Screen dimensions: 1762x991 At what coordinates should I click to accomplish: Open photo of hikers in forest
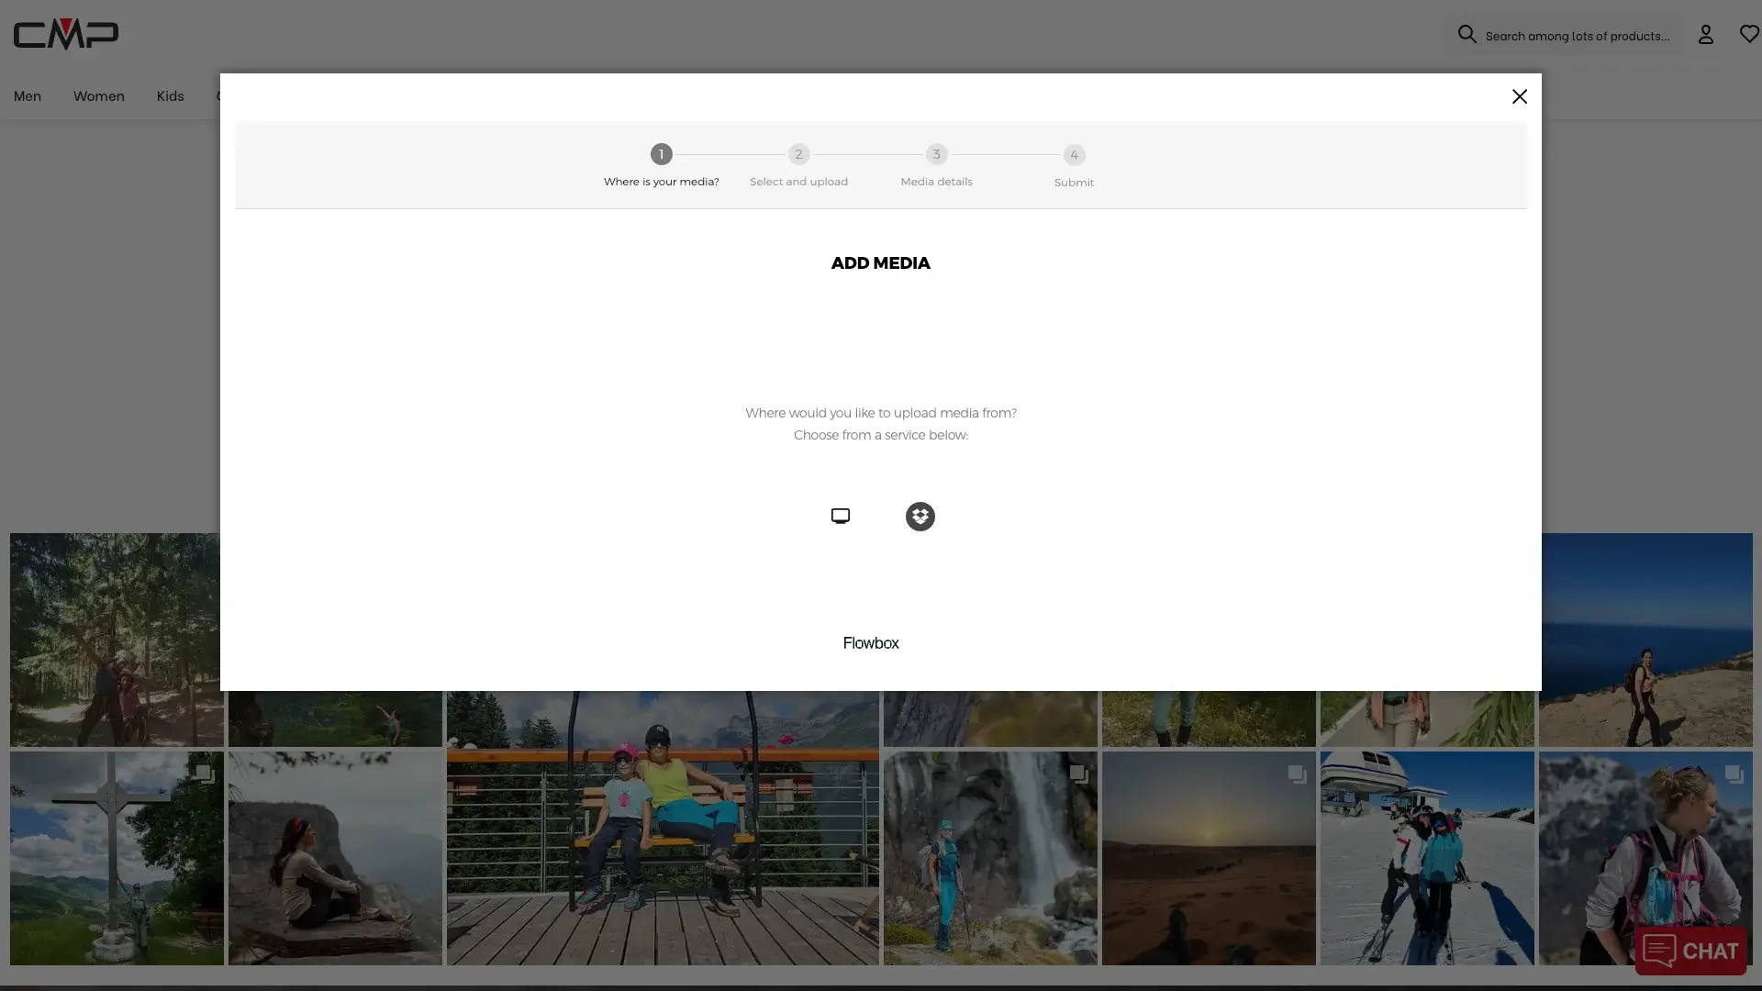[x=115, y=640]
